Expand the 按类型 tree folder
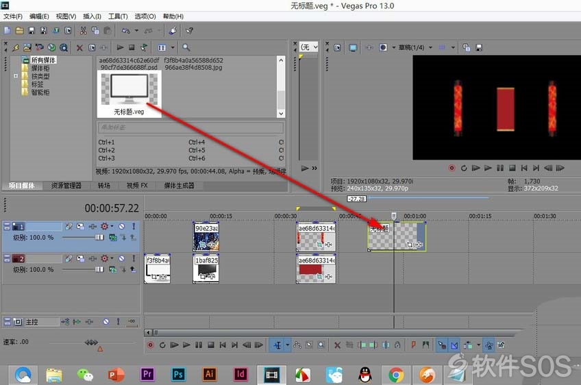The height and width of the screenshot is (385, 581). [16, 76]
